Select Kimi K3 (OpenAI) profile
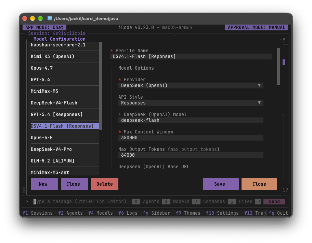 tap(65, 57)
